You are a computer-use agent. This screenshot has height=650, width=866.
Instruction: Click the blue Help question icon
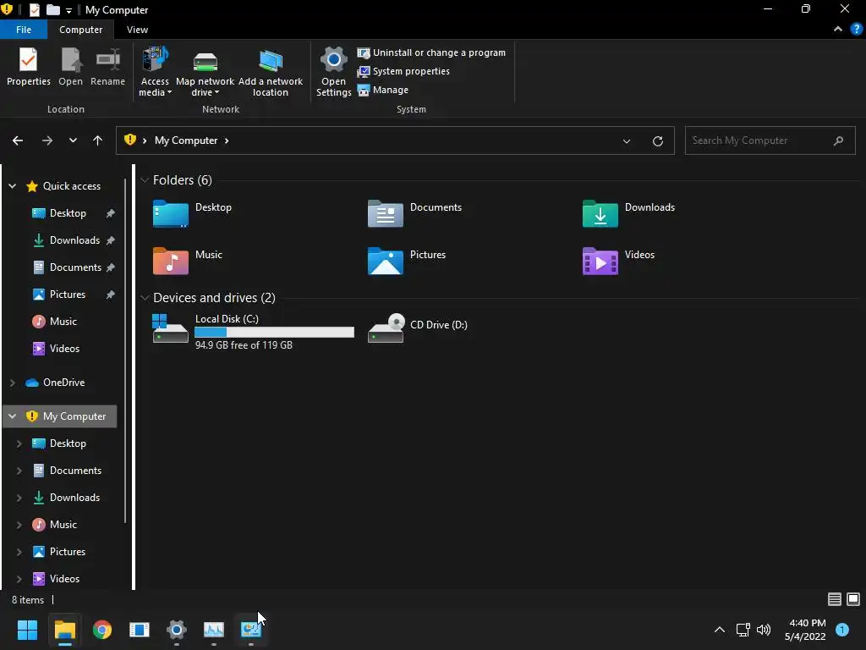pos(857,30)
